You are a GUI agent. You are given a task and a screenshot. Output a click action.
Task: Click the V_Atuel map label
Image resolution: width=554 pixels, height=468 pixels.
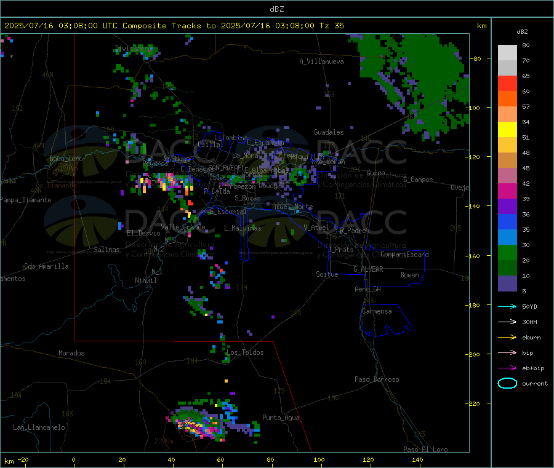[316, 228]
